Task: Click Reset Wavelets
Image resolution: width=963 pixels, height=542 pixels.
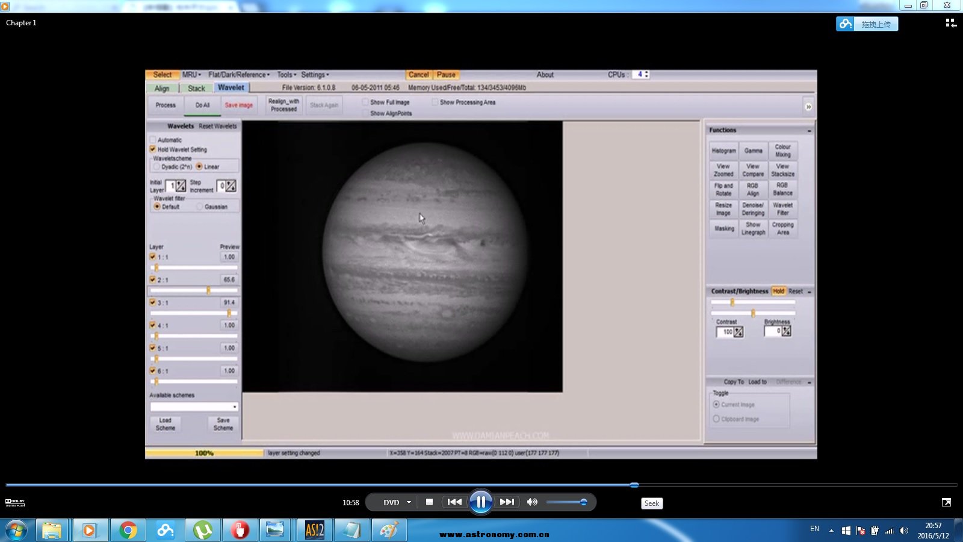Action: (x=218, y=126)
